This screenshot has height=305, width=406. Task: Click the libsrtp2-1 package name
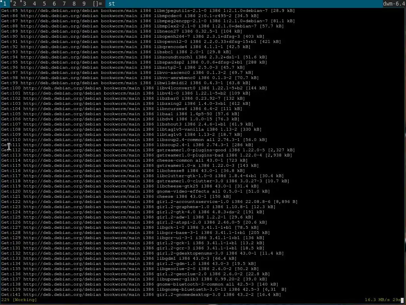point(168,68)
